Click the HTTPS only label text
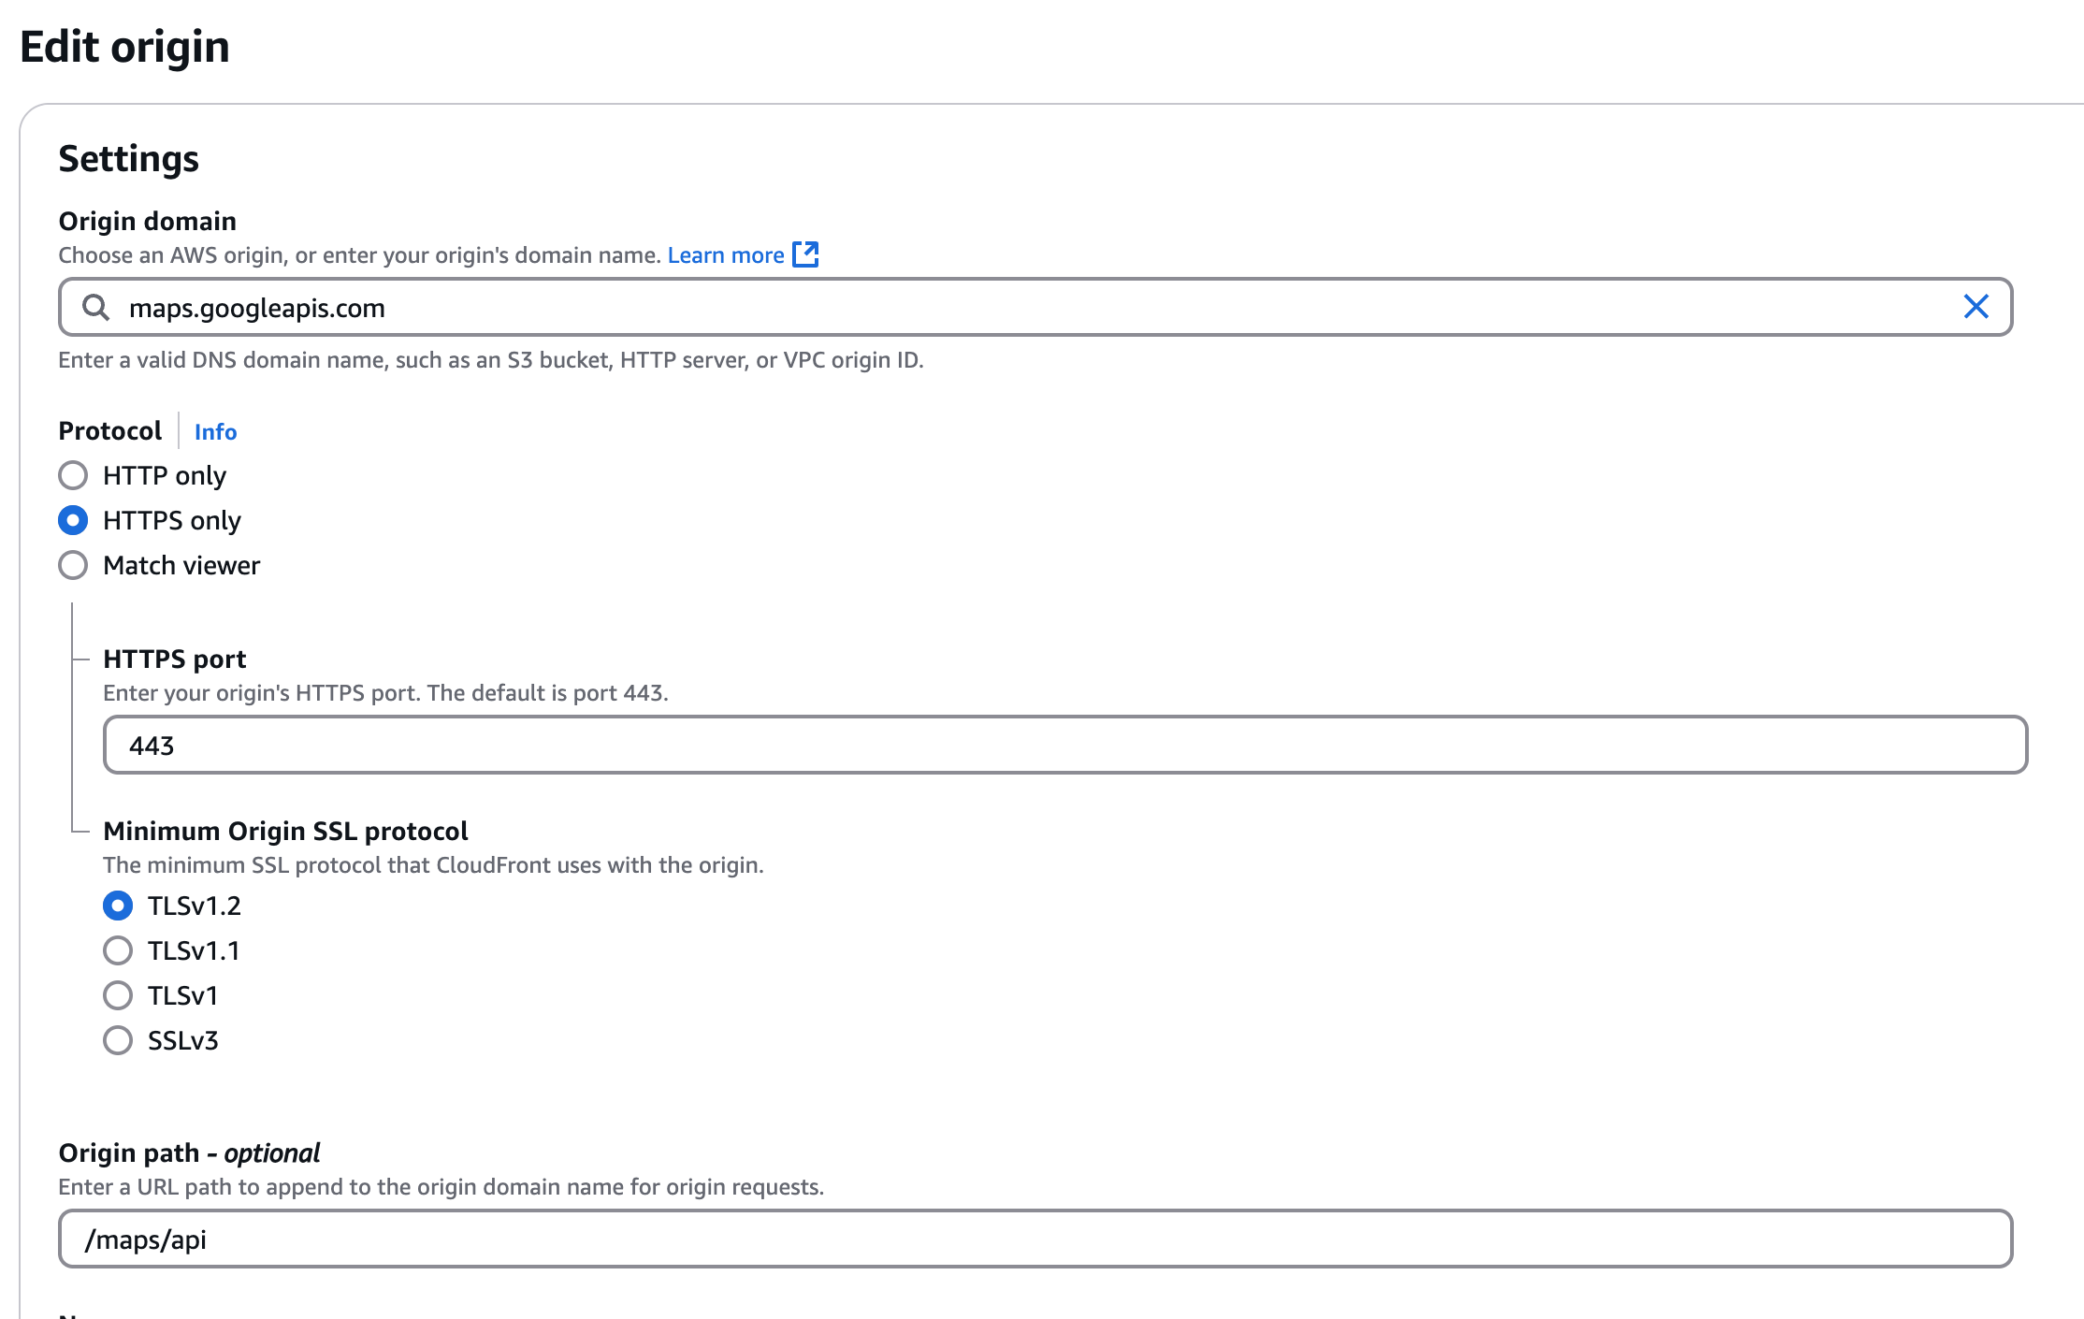Screen dimensions: 2084x1319 172,520
